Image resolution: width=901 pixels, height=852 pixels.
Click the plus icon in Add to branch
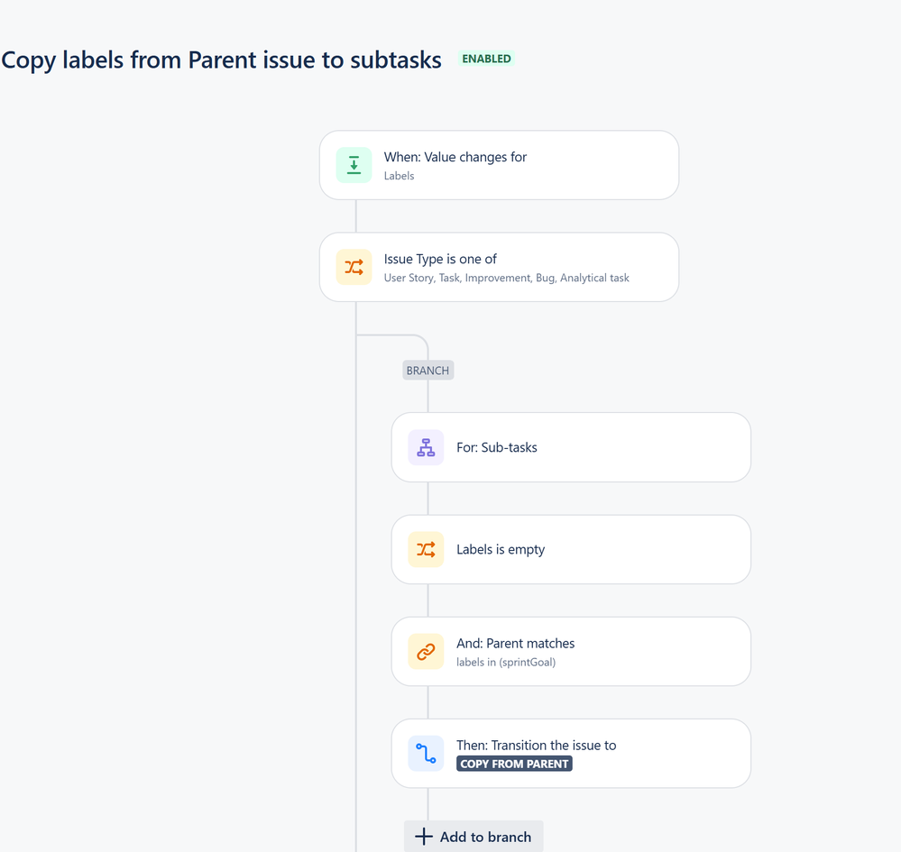tap(424, 837)
